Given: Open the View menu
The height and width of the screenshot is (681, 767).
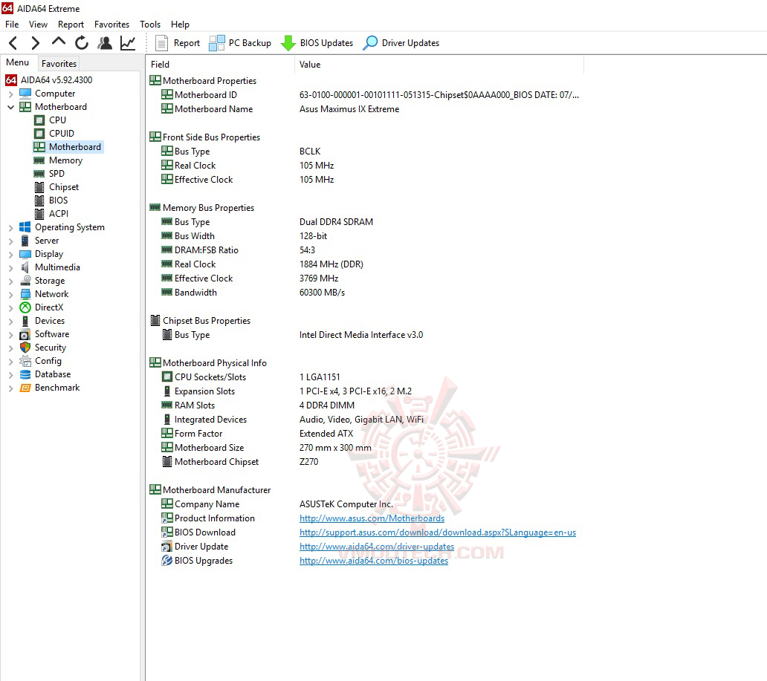Looking at the screenshot, I should 38,25.
